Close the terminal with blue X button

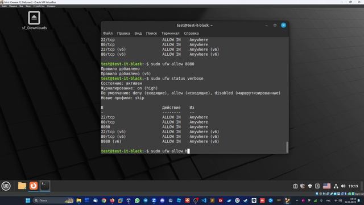pyautogui.click(x=283, y=25)
